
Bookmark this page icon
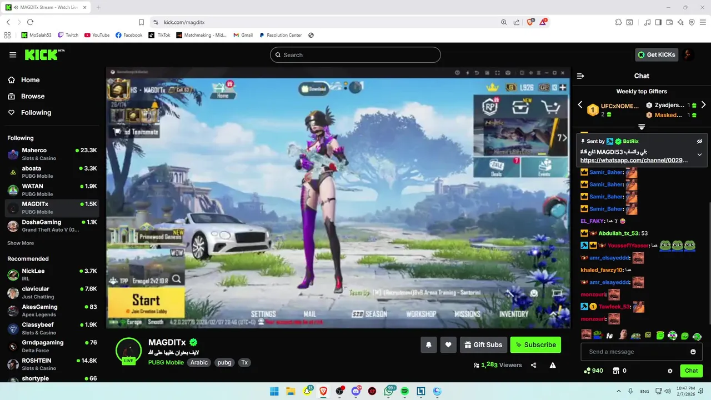[x=142, y=22]
